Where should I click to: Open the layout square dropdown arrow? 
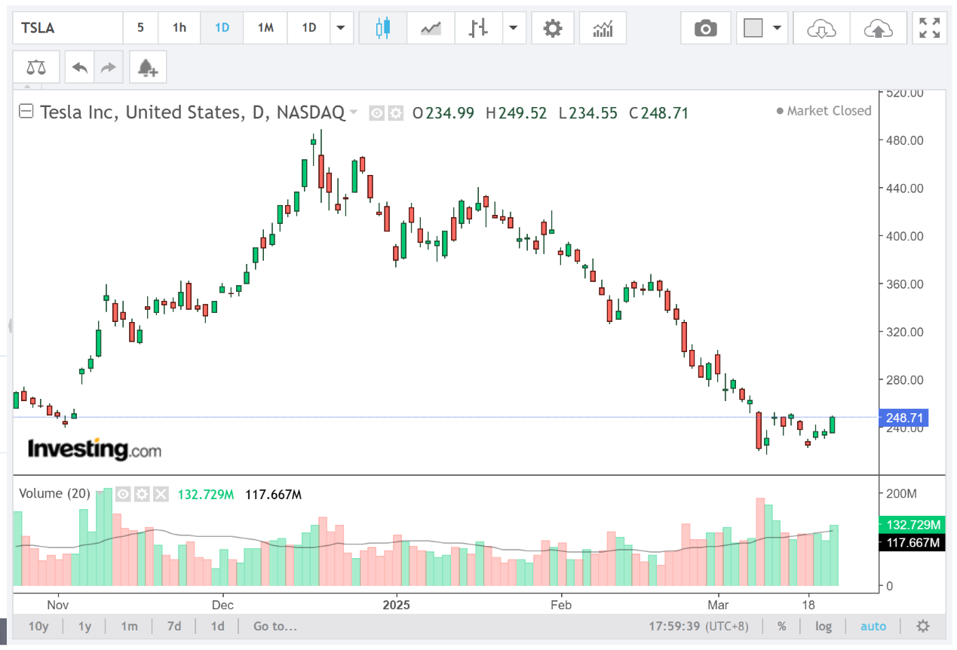(x=777, y=29)
